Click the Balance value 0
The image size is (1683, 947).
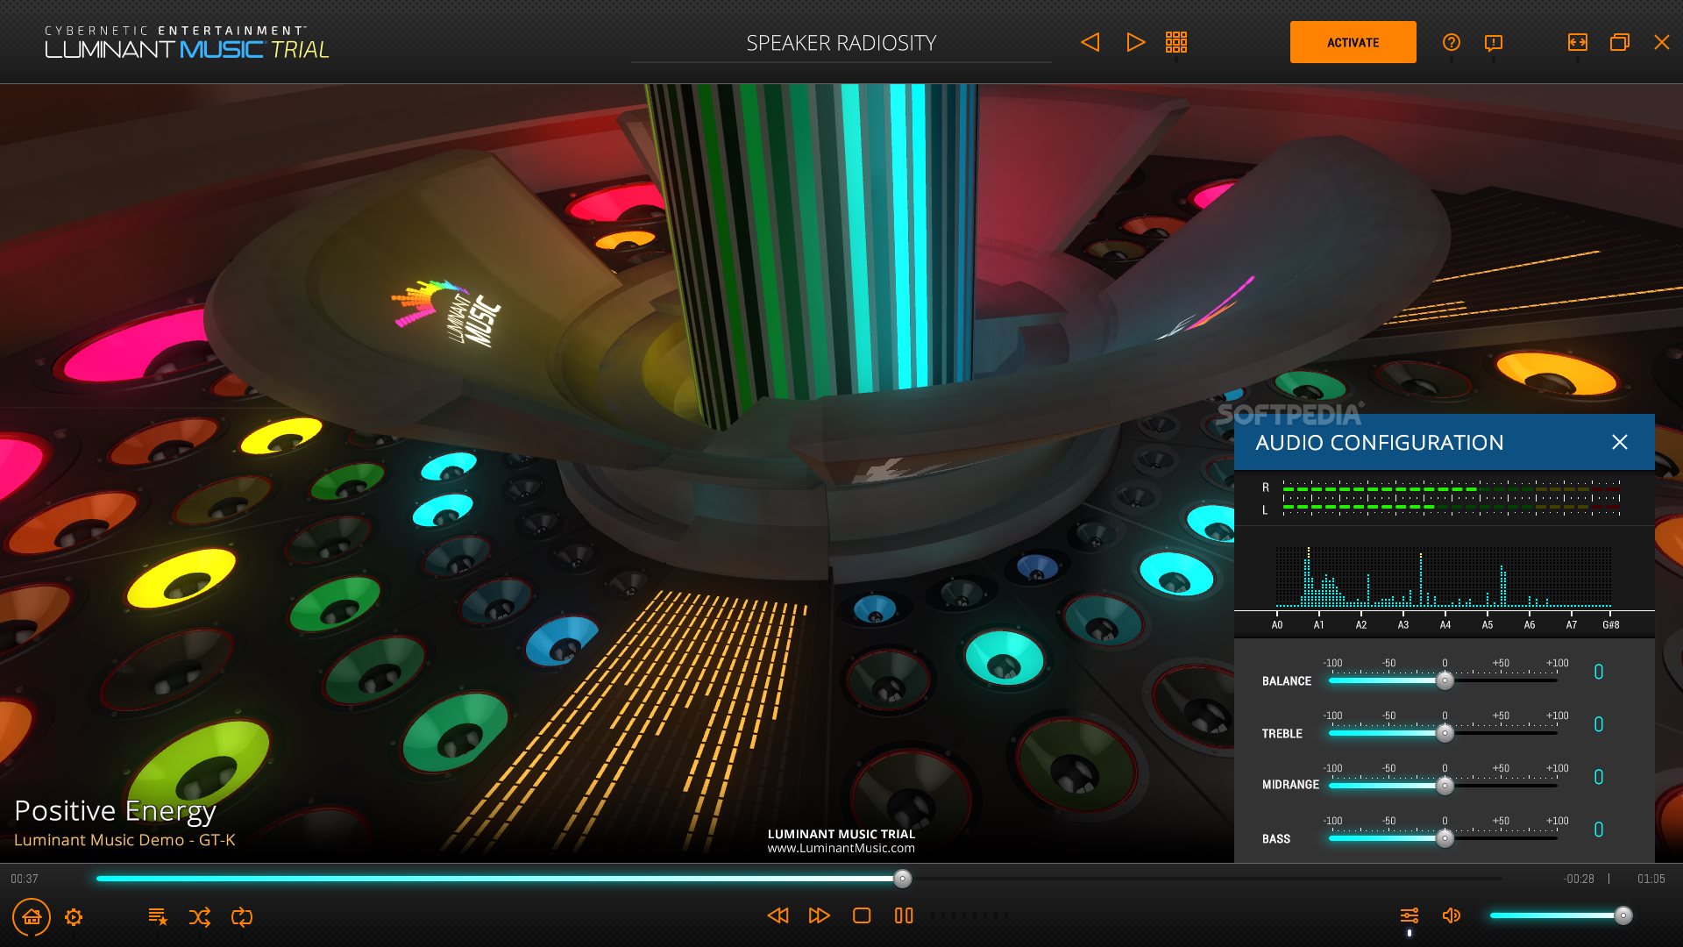point(1599,673)
